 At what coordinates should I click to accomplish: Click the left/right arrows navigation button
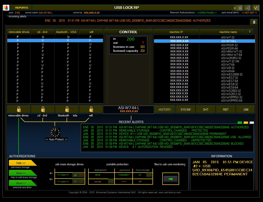click(x=237, y=8)
